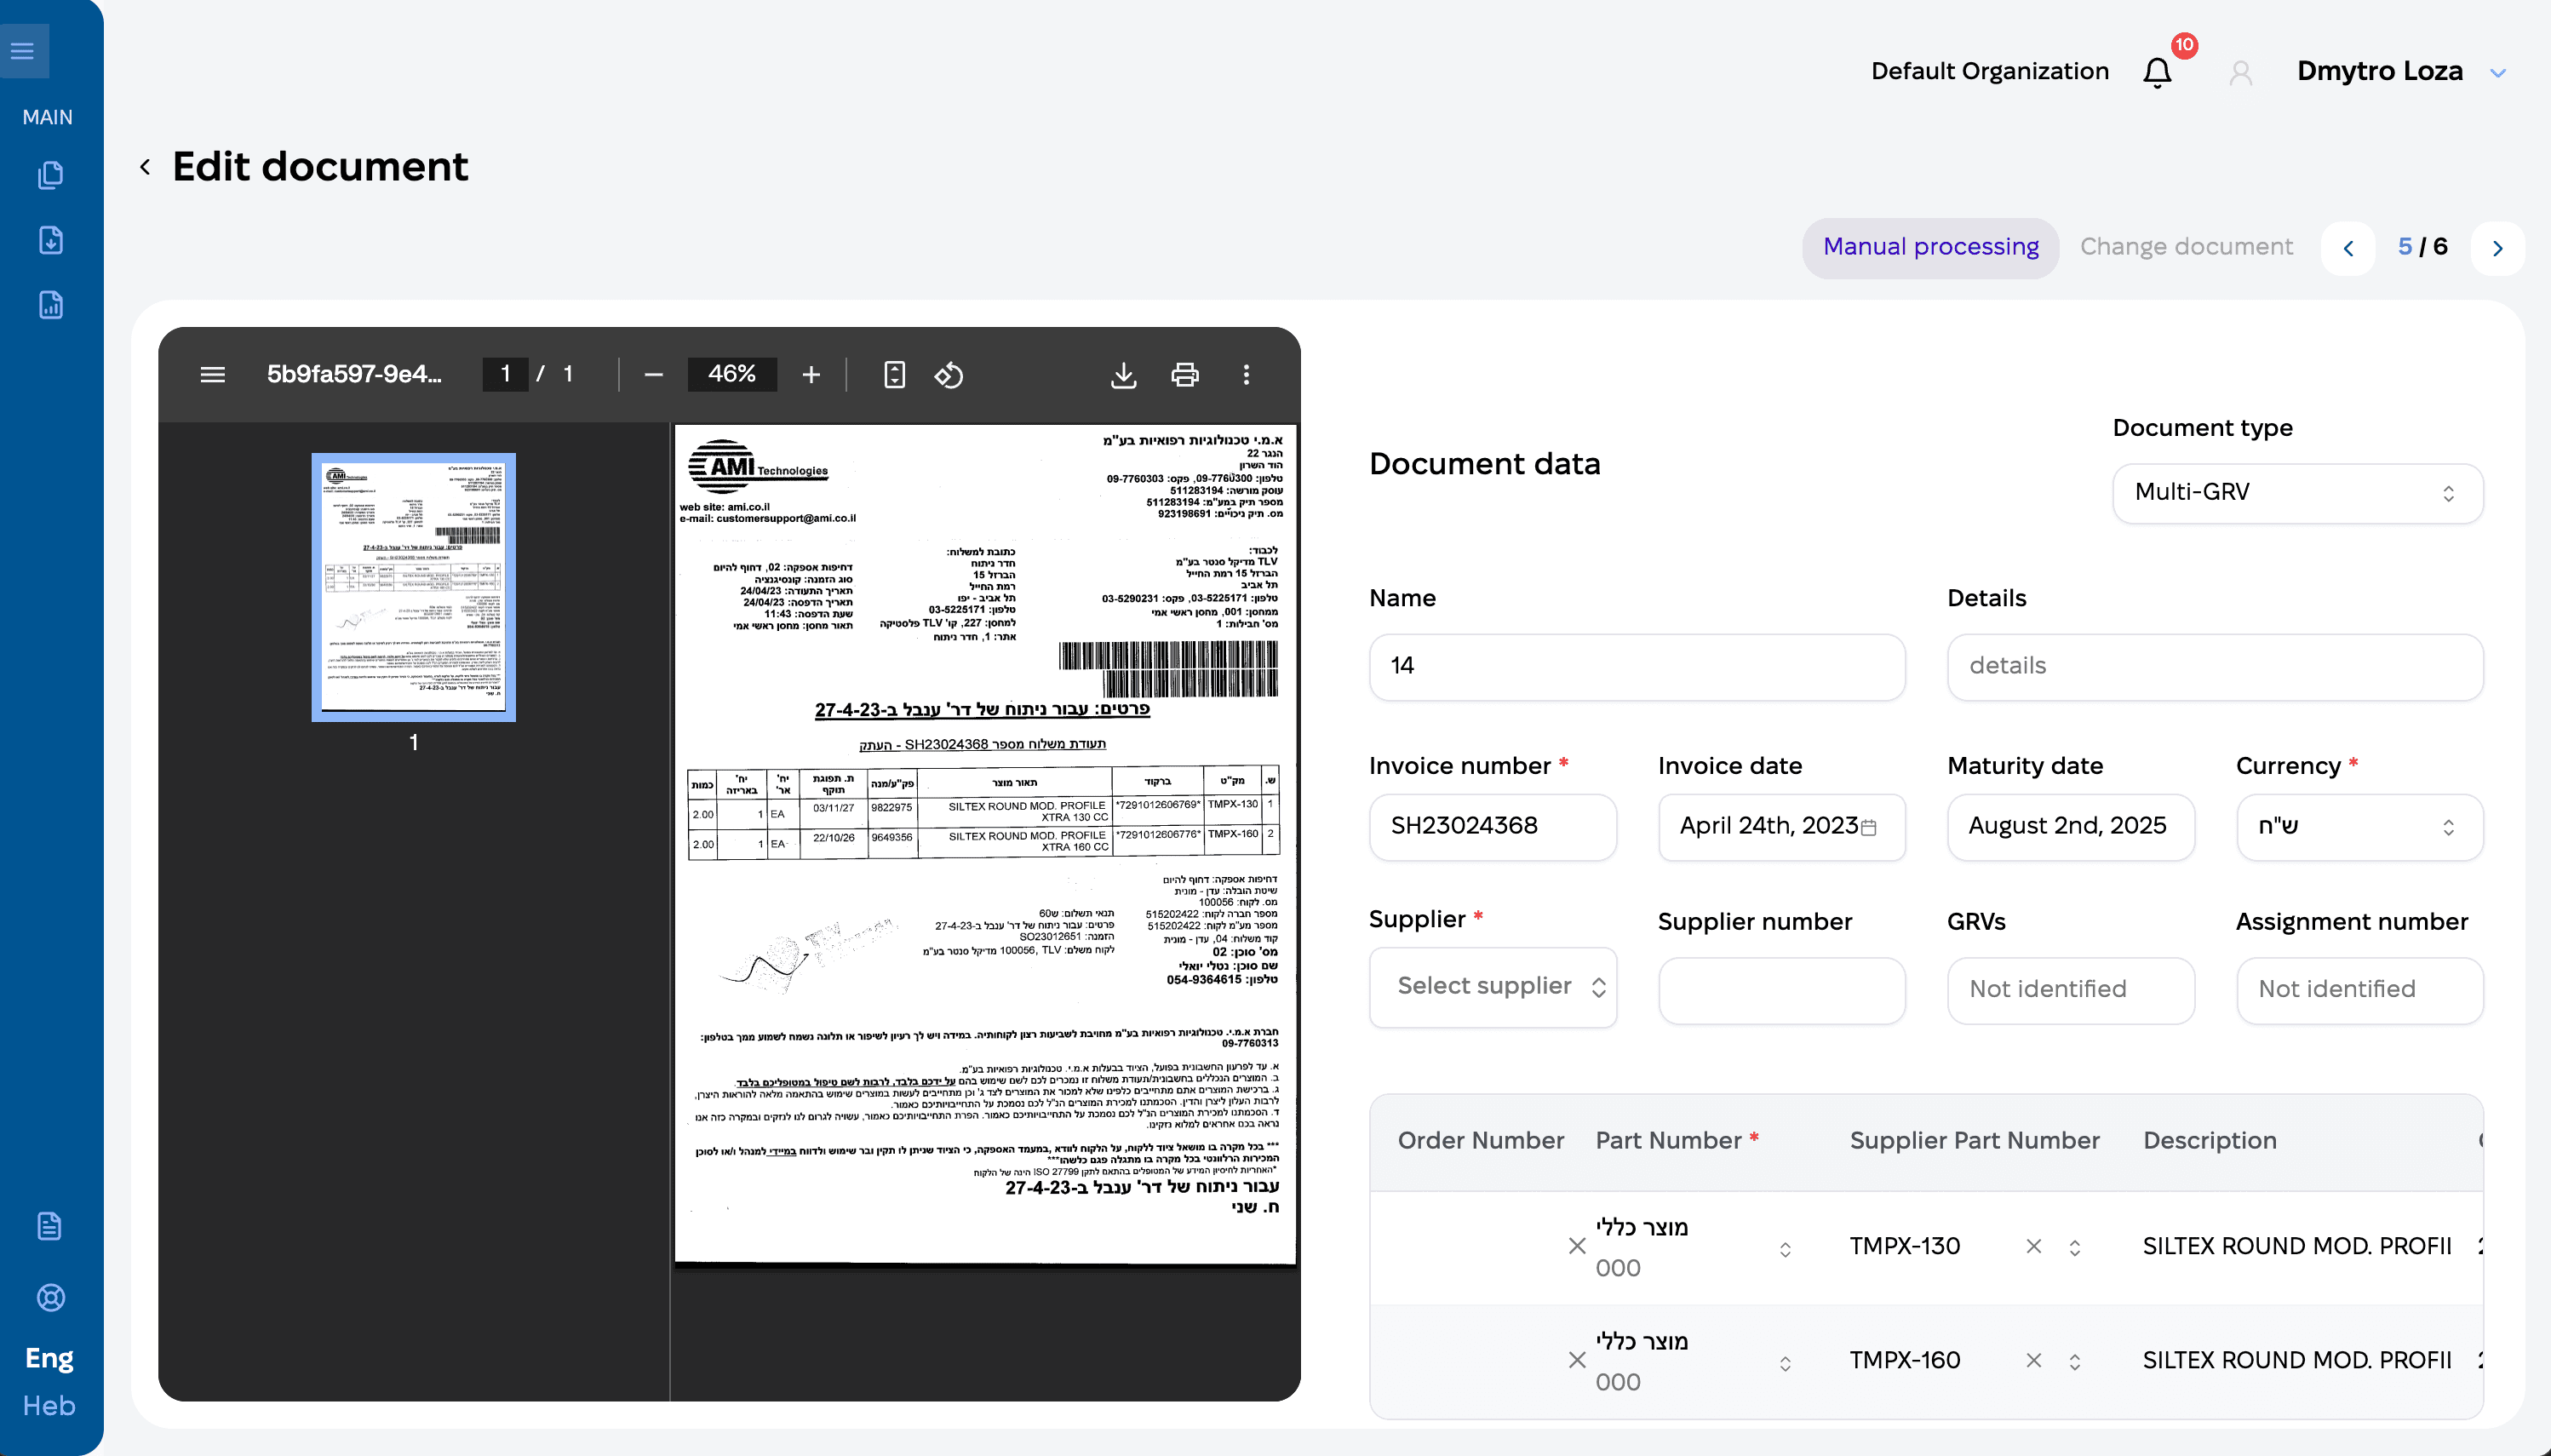Rotate the PDF page counterclockwise
The height and width of the screenshot is (1456, 2551).
[x=948, y=375]
